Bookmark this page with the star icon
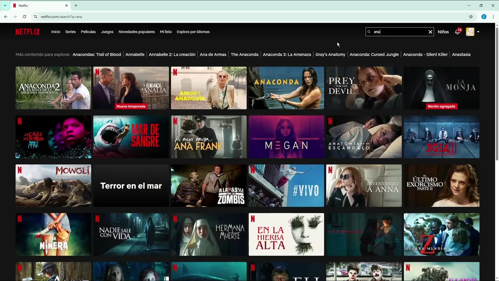The width and height of the screenshot is (499, 281). [x=471, y=17]
